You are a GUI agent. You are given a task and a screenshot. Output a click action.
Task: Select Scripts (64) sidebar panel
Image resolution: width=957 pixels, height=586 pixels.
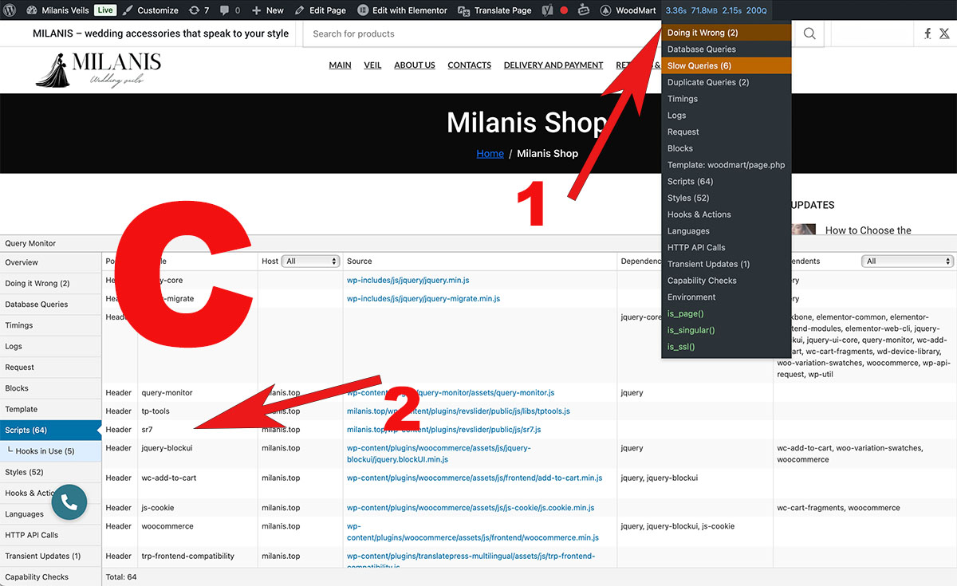[x=50, y=431]
